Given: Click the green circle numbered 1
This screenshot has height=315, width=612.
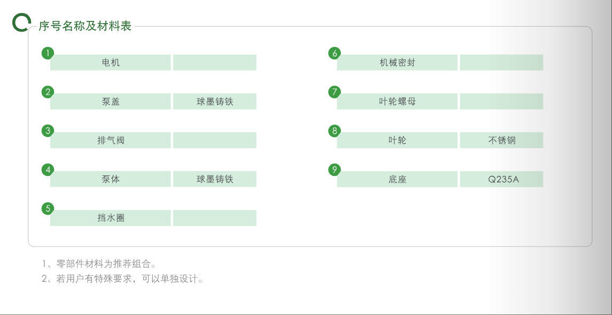Looking at the screenshot, I should [x=48, y=53].
